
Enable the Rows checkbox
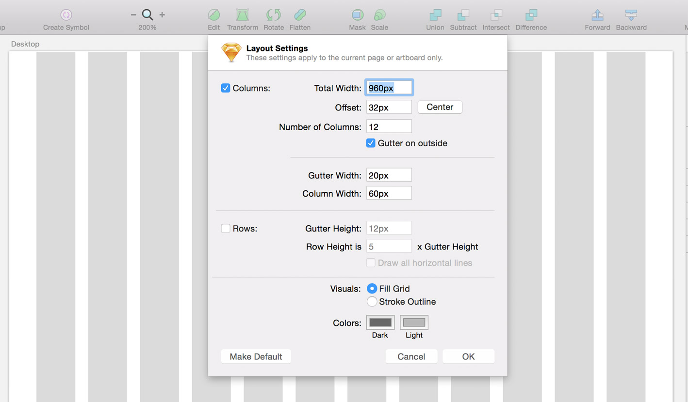226,228
